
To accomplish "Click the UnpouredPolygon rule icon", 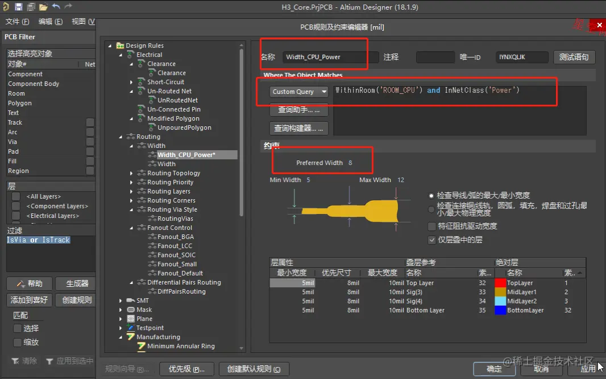I will (152, 127).
